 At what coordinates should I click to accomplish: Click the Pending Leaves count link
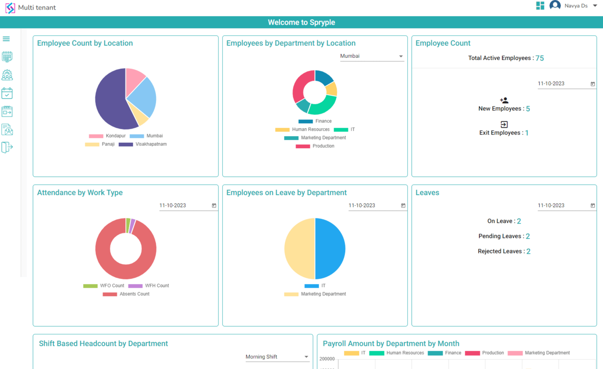(528, 236)
